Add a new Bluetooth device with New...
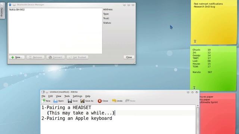239x134 pixels. tap(17, 57)
